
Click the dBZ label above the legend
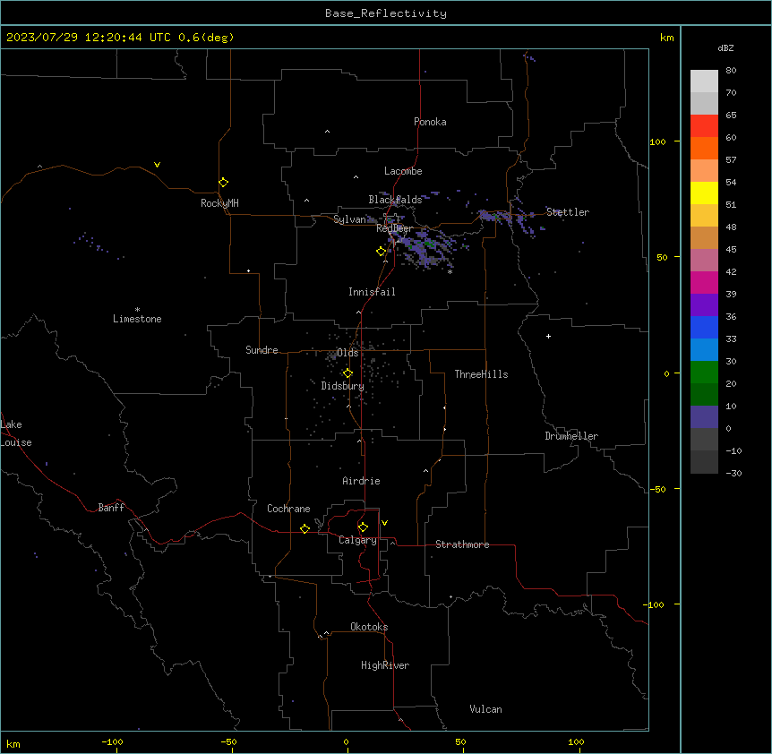725,48
